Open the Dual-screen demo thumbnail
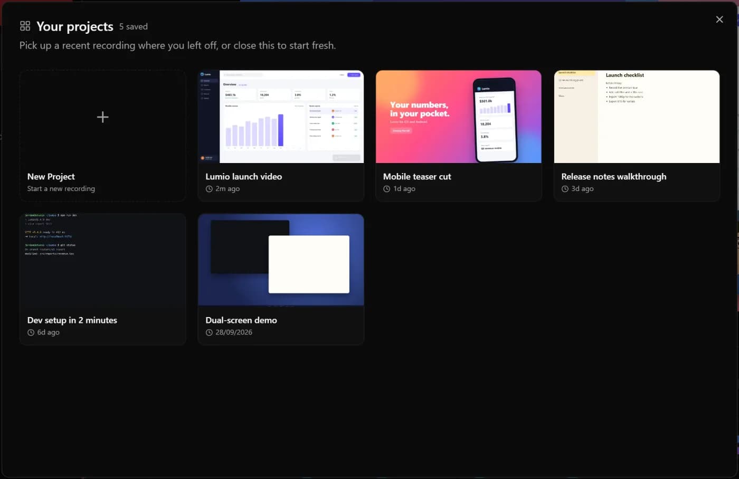 281,260
